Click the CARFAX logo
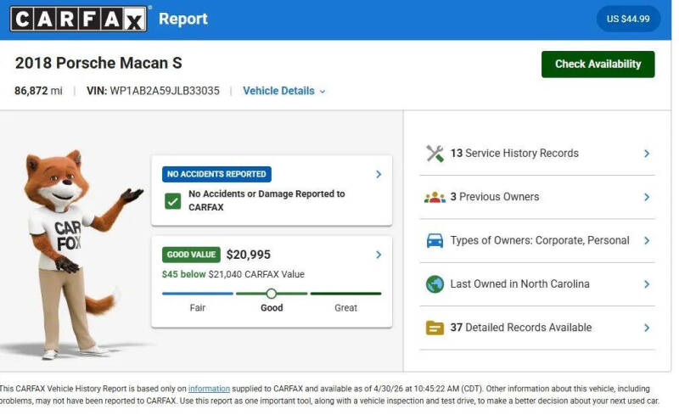The image size is (679, 415). tap(78, 19)
